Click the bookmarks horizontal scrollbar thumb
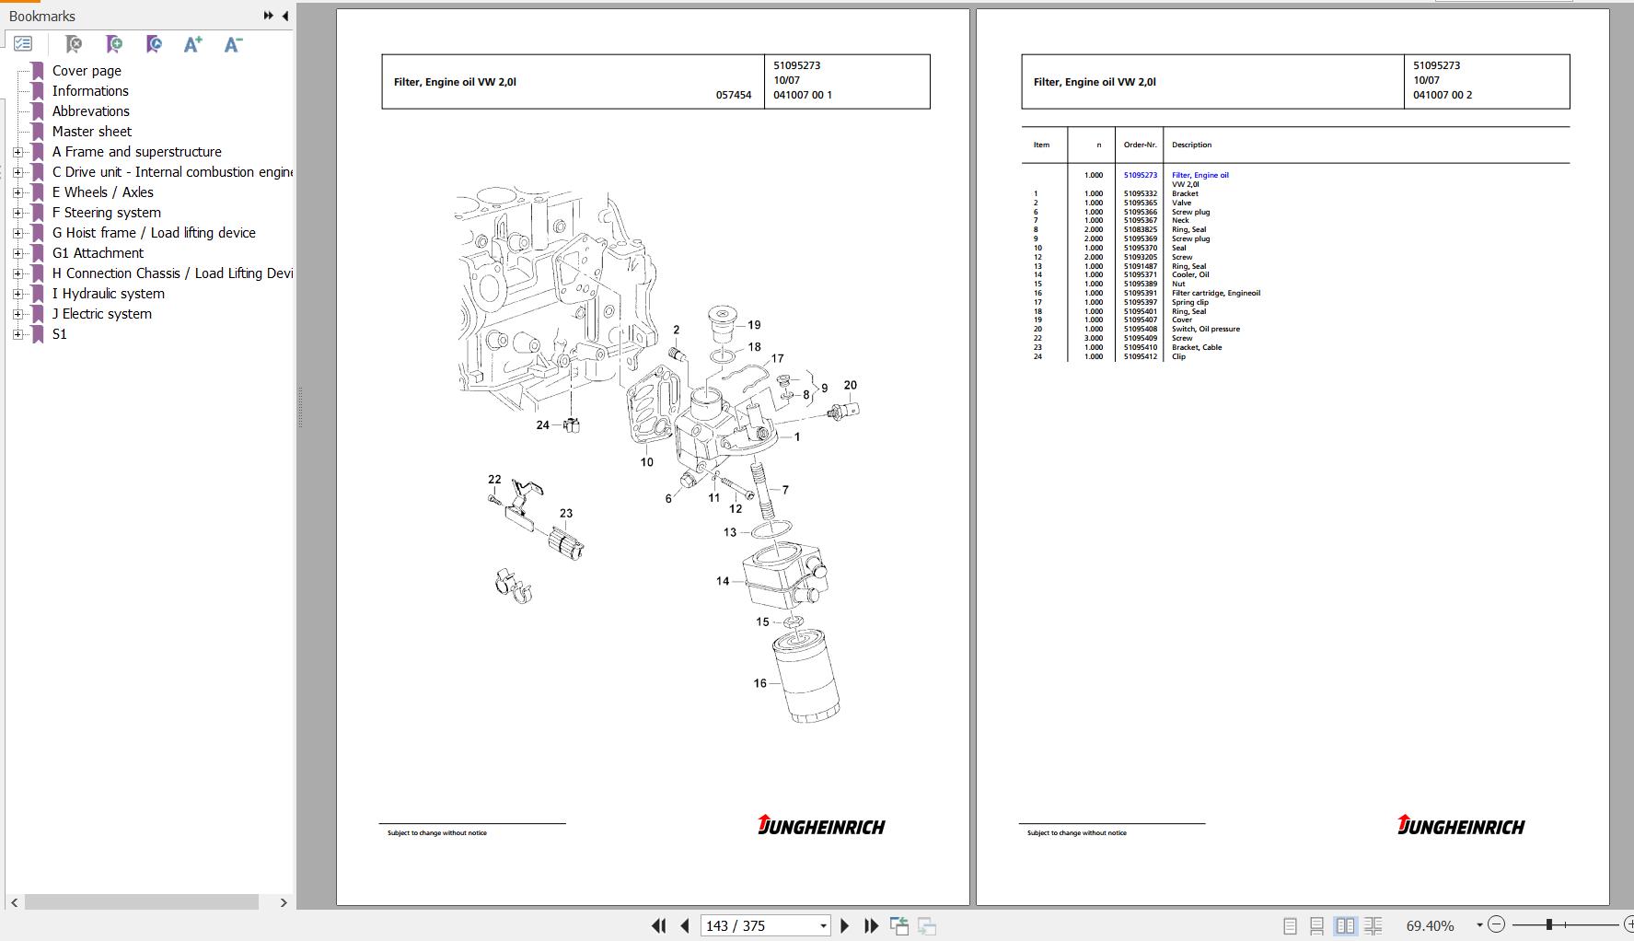The image size is (1634, 941). pos(142,902)
